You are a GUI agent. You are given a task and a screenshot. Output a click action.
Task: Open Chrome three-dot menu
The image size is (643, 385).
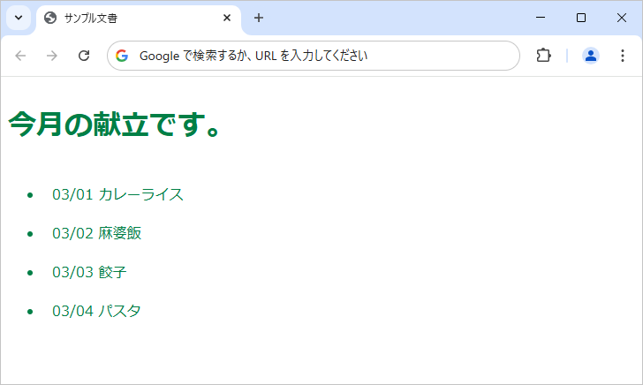click(622, 56)
